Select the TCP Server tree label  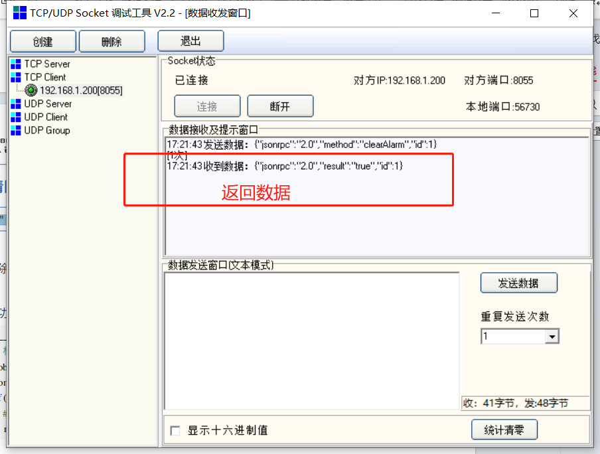point(47,64)
